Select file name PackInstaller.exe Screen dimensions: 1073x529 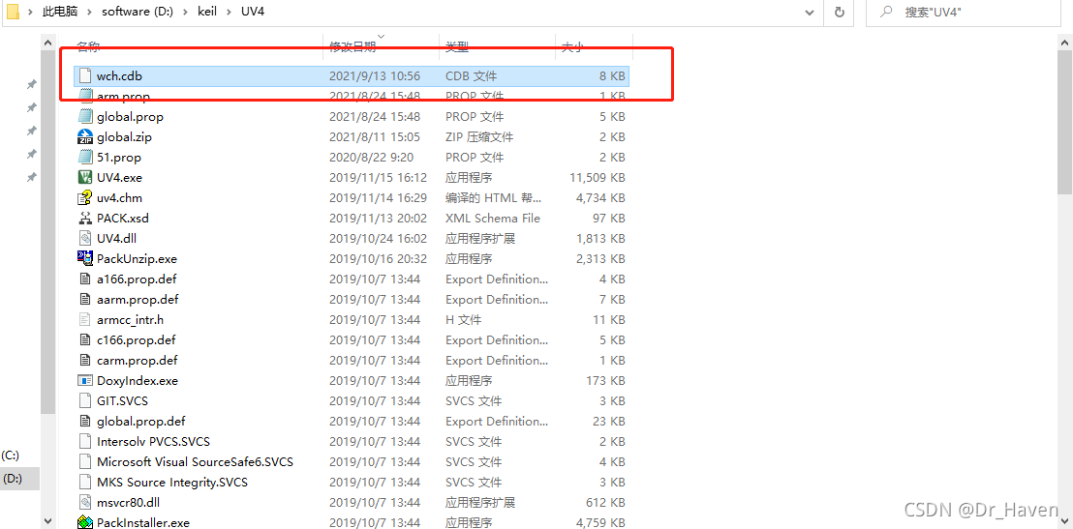pyautogui.click(x=143, y=523)
